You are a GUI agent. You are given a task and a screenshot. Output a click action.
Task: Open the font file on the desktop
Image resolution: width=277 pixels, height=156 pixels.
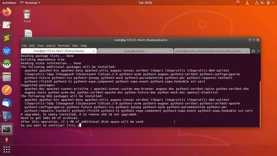(28, 33)
